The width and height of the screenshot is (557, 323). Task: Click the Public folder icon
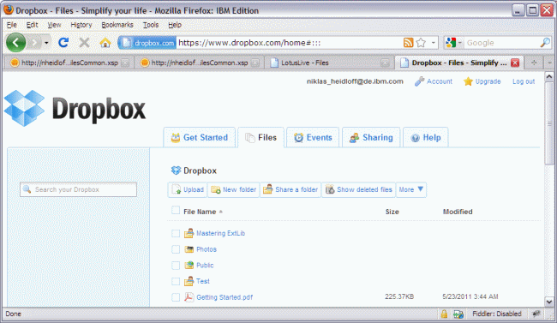[x=189, y=265]
